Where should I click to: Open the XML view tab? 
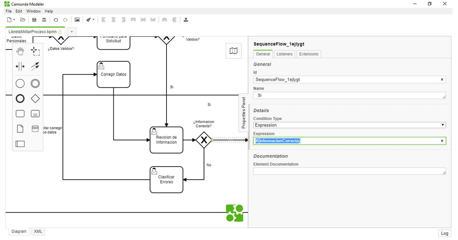coord(38,231)
